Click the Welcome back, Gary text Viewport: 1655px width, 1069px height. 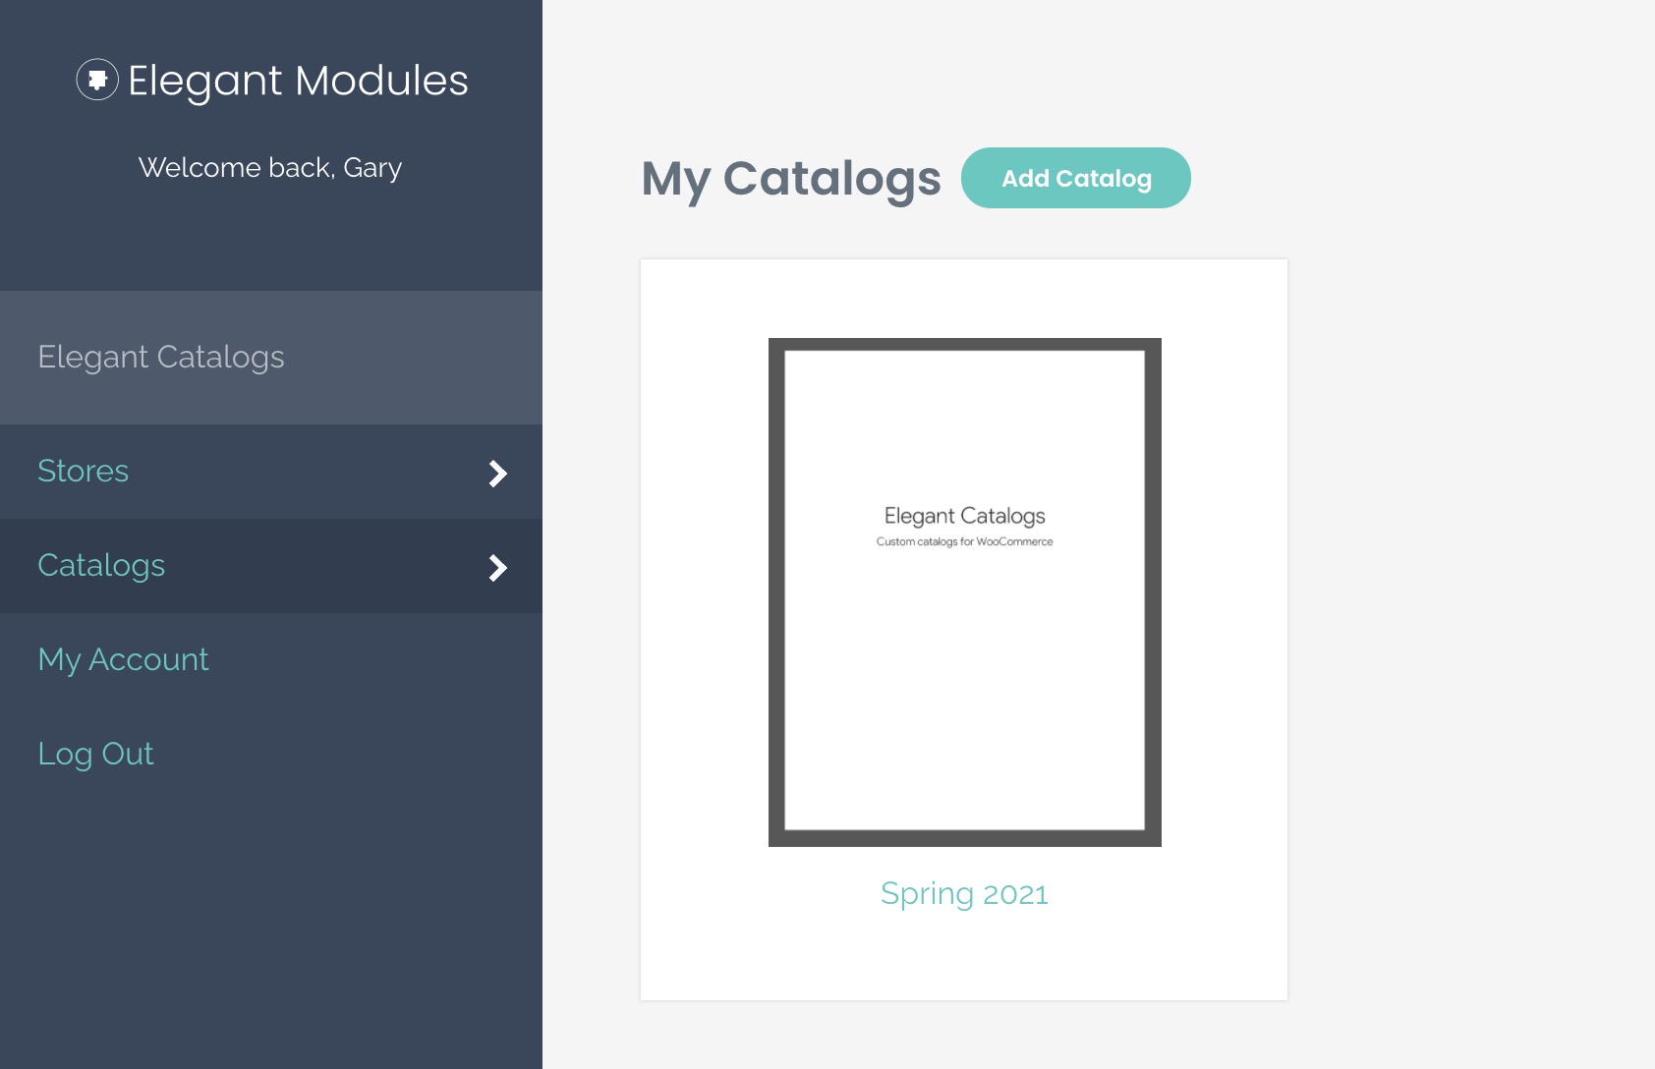[x=270, y=168]
